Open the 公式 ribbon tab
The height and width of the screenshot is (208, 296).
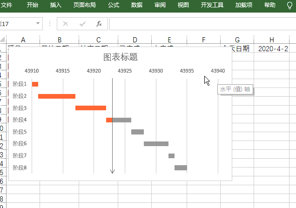114,5
